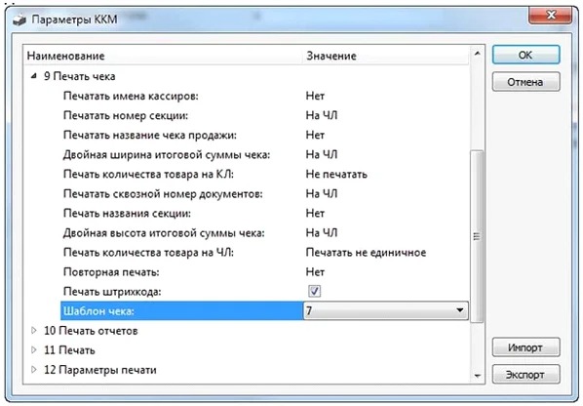The width and height of the screenshot is (583, 406).
Task: Confirm with the OK button
Action: point(525,55)
